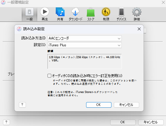Screen dimensions: 166x126
Task: Expand the 読み込み方法 AACエンコーダ dropdown
Action: (x=85, y=38)
